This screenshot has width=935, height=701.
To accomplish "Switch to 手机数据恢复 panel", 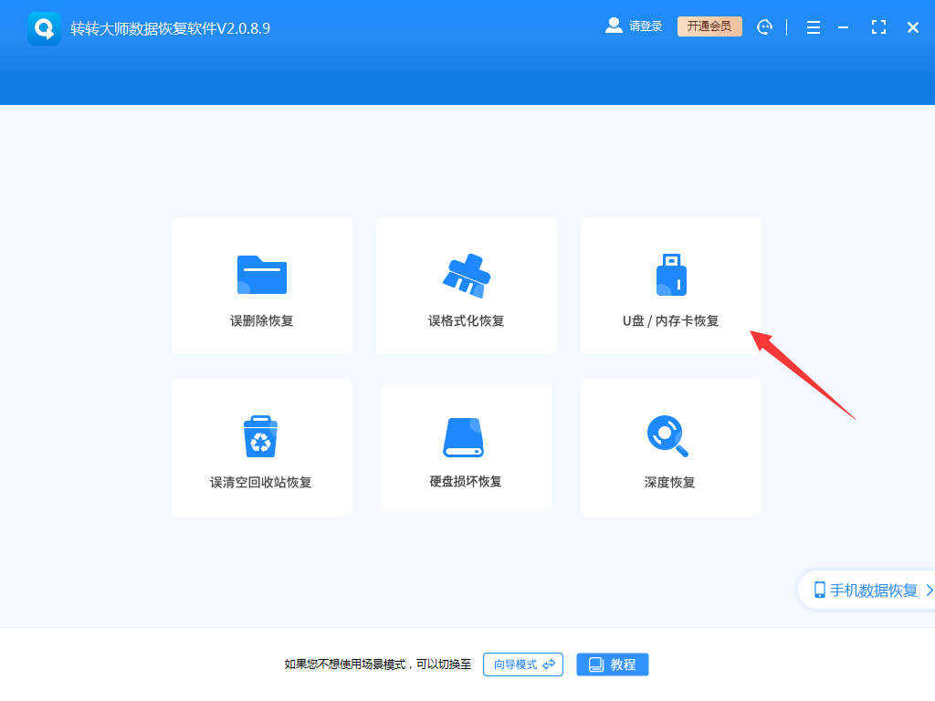I will pyautogui.click(x=867, y=589).
